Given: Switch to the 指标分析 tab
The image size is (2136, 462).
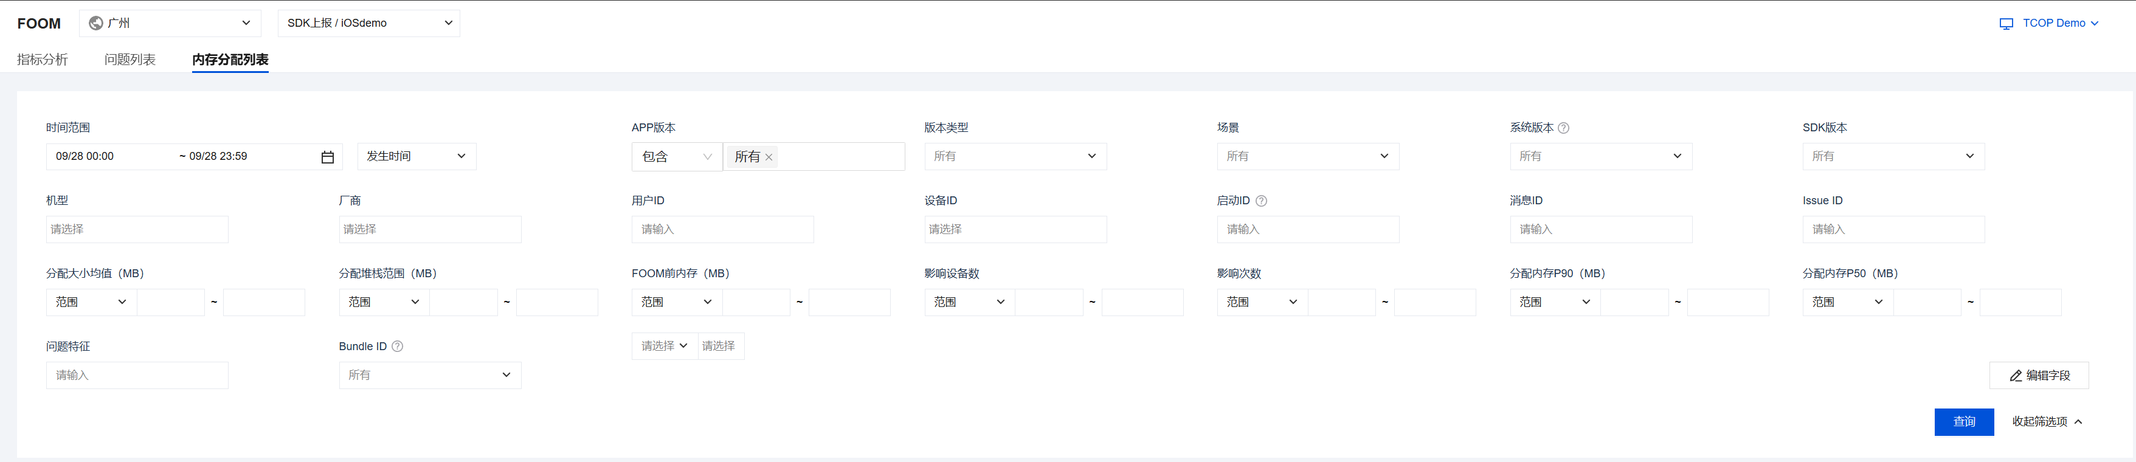Looking at the screenshot, I should (43, 60).
